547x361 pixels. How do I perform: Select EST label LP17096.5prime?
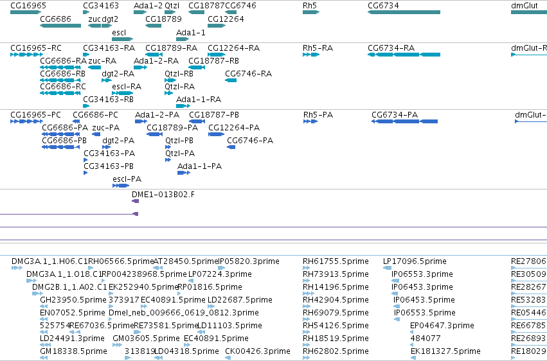coord(415,261)
